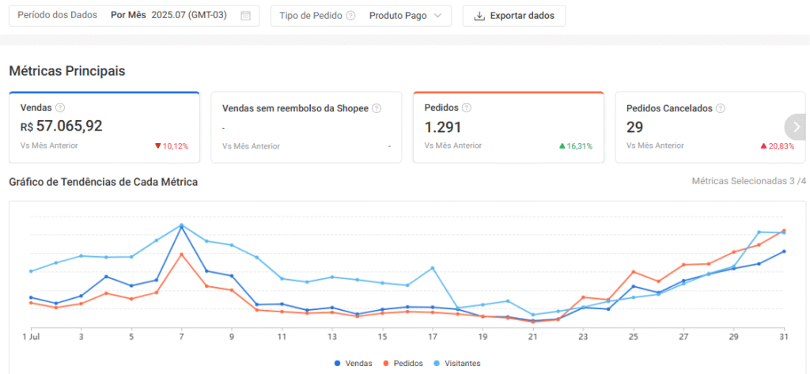Select the Pedidos Cancelados metric card
The height and width of the screenshot is (374, 810).
(x=698, y=127)
